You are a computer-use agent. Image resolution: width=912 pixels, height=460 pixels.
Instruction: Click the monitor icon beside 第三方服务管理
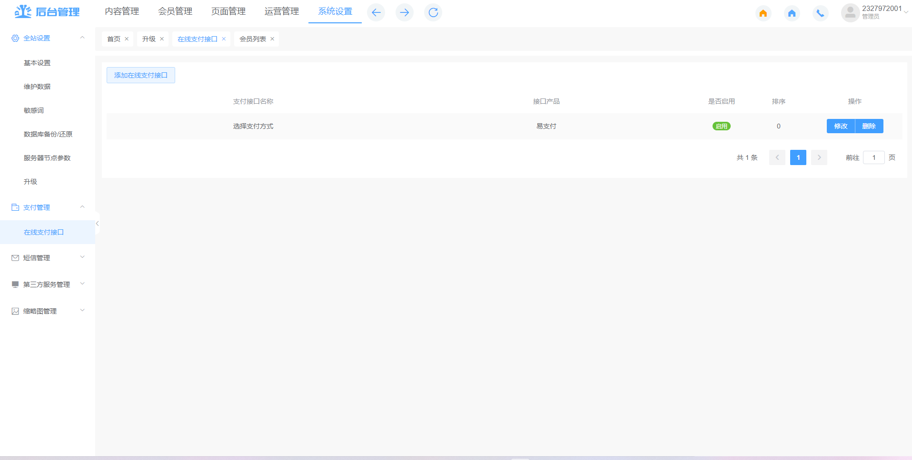[x=15, y=284]
